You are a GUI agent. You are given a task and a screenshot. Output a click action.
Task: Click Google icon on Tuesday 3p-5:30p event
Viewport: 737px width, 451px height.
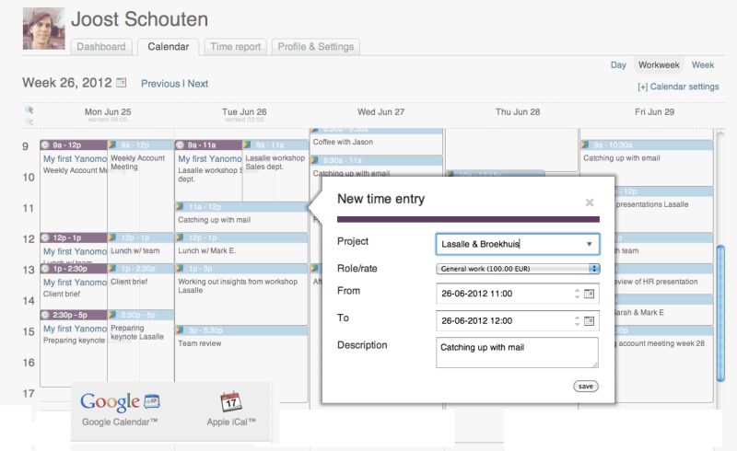180,330
